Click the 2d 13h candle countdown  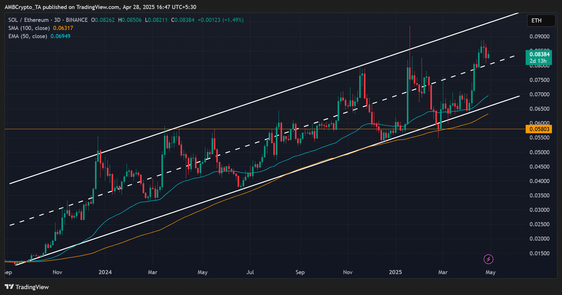click(x=538, y=61)
